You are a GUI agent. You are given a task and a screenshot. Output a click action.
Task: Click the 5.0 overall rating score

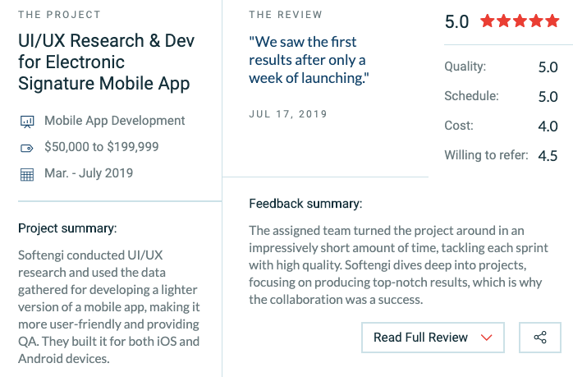point(456,21)
